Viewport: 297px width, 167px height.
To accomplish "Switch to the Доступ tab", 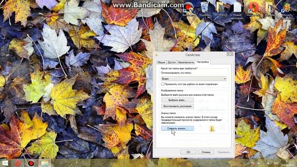I will coord(172,62).
